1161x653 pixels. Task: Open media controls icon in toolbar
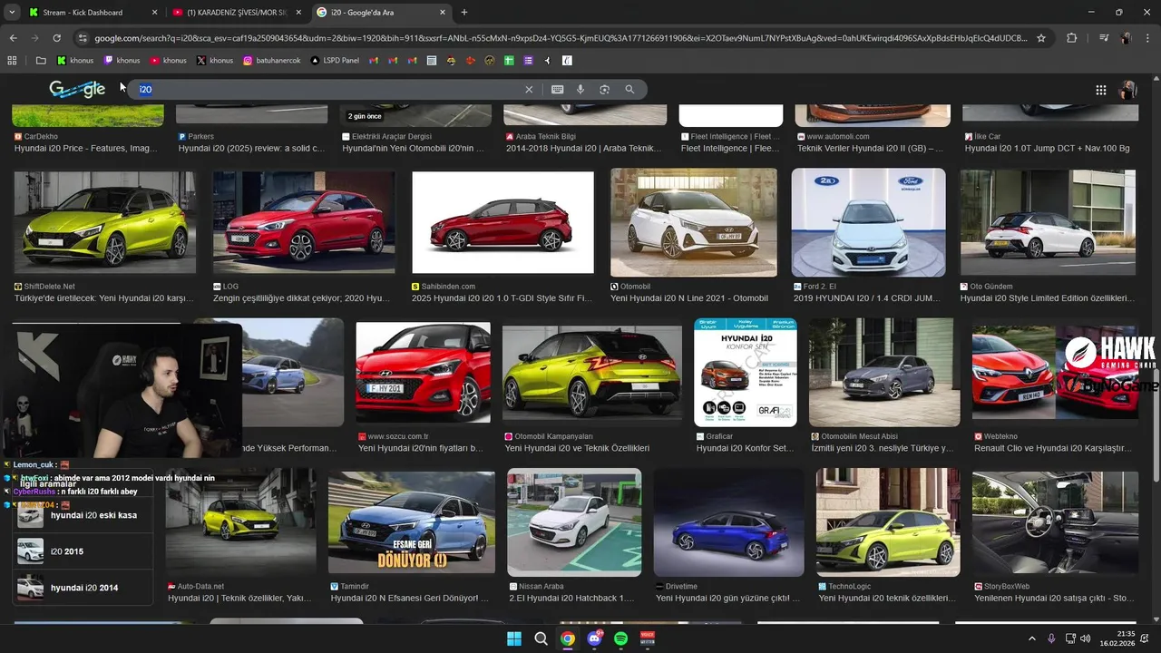point(1104,38)
